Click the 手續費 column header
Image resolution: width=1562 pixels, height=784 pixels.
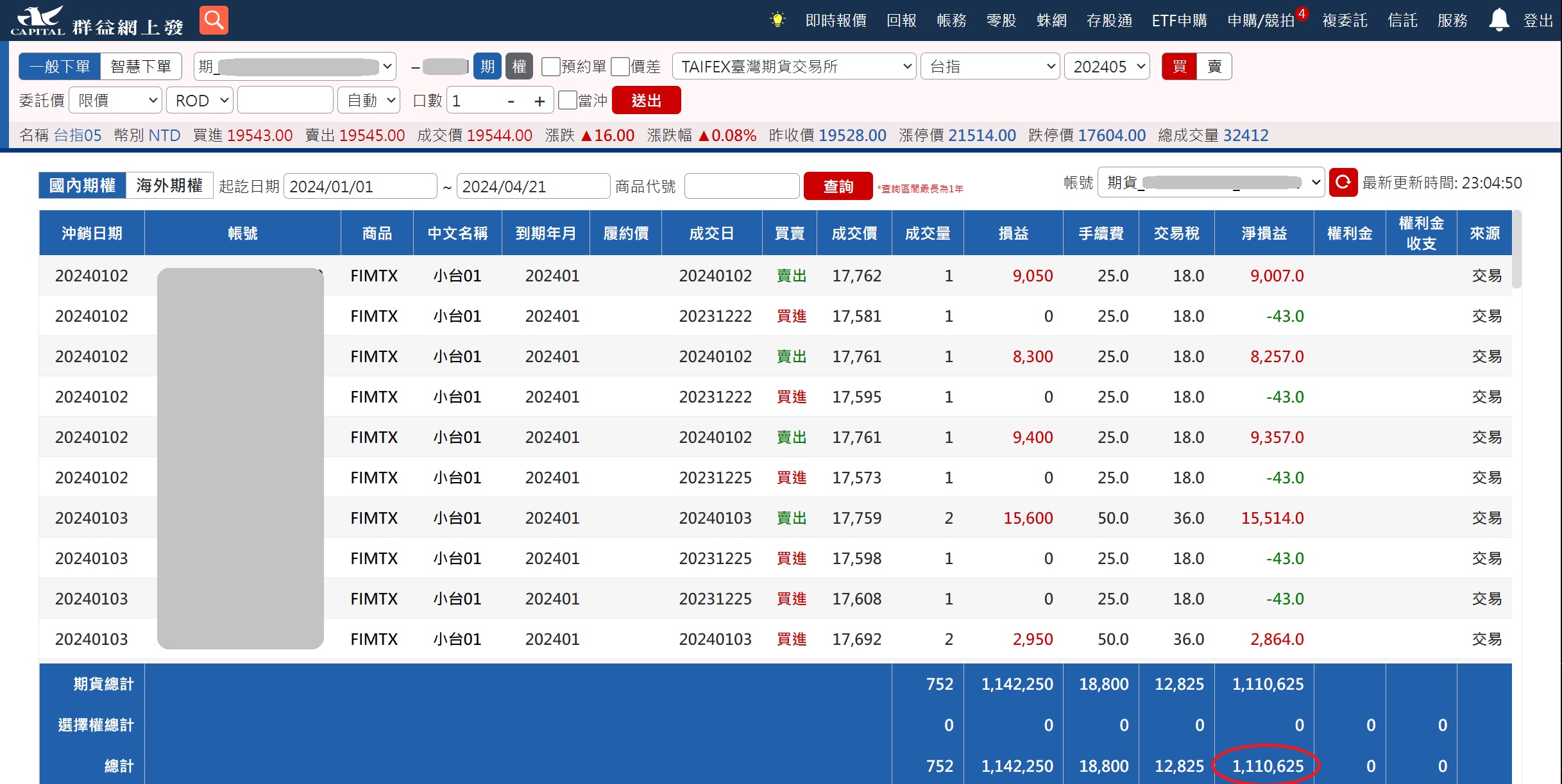coord(1101,233)
